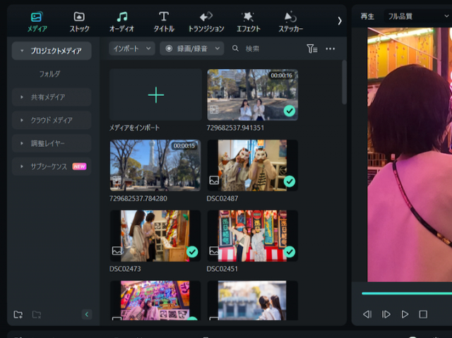
Task: Select the DSC02487 image thumbnail
Action: pos(253,166)
